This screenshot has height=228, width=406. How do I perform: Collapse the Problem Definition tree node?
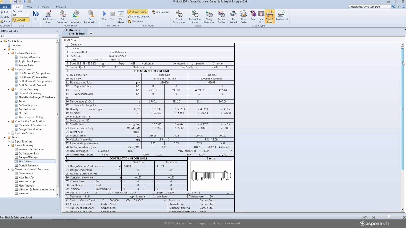(9, 53)
